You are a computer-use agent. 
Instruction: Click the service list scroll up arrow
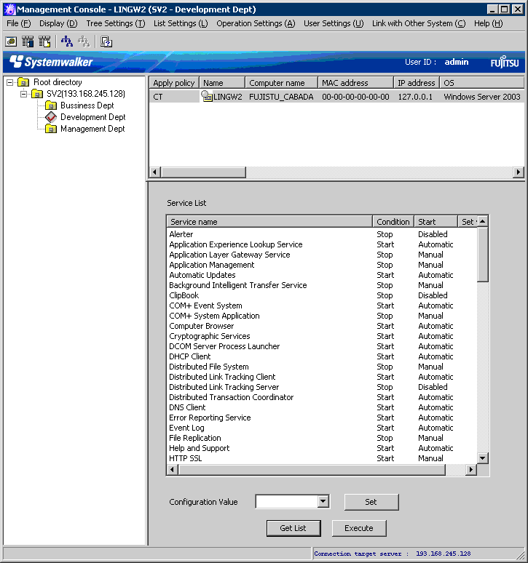483,221
